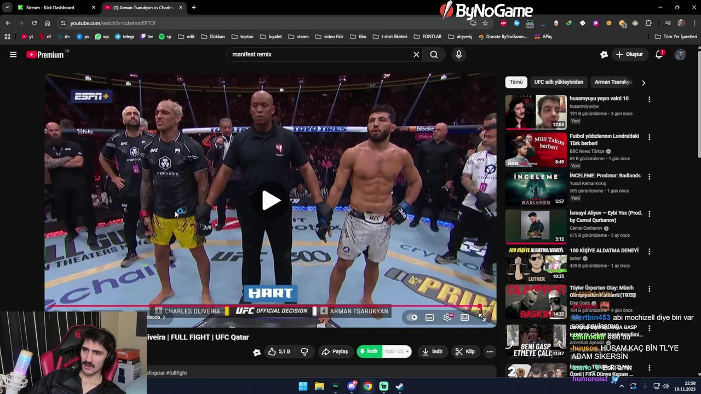Viewport: 701px width, 394px height.
Task: Click the volume icon in system tray
Action: 665,386
